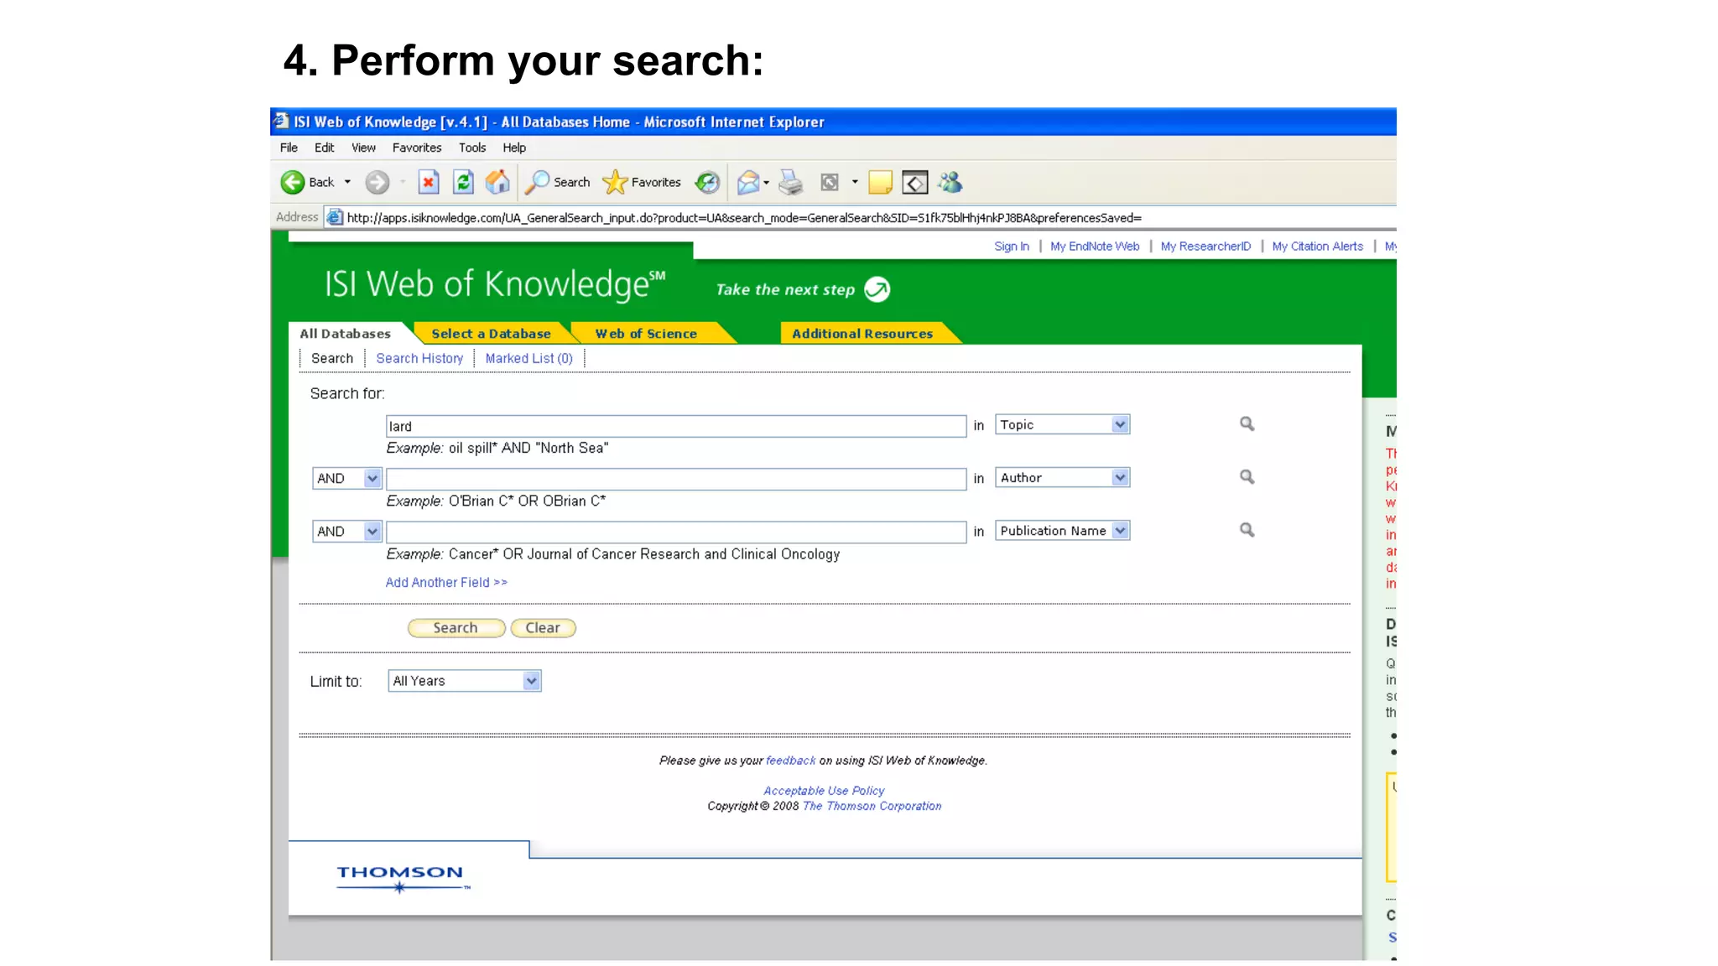Click the History clock icon
The image size is (1718, 966).
tap(708, 182)
